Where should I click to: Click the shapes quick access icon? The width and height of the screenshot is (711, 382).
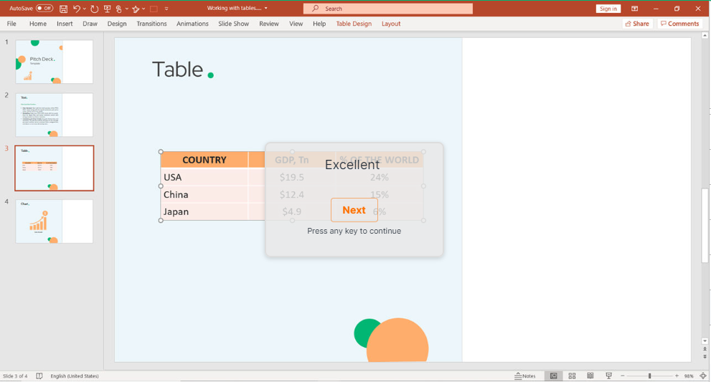[x=136, y=9]
